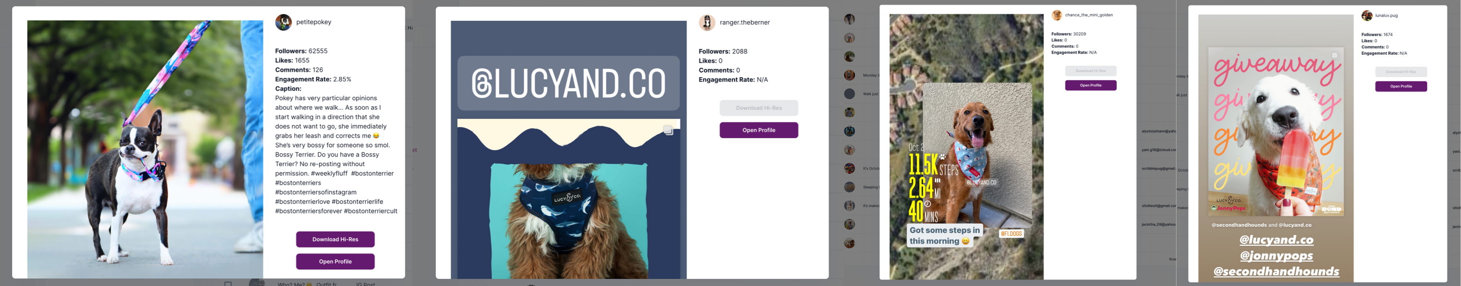The image size is (1461, 286).
Task: Click the @lucyand.co mention in giveaway story
Action: pos(1276,240)
